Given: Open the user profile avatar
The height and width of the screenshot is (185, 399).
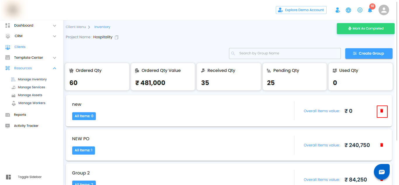Looking at the screenshot, I should point(384,10).
